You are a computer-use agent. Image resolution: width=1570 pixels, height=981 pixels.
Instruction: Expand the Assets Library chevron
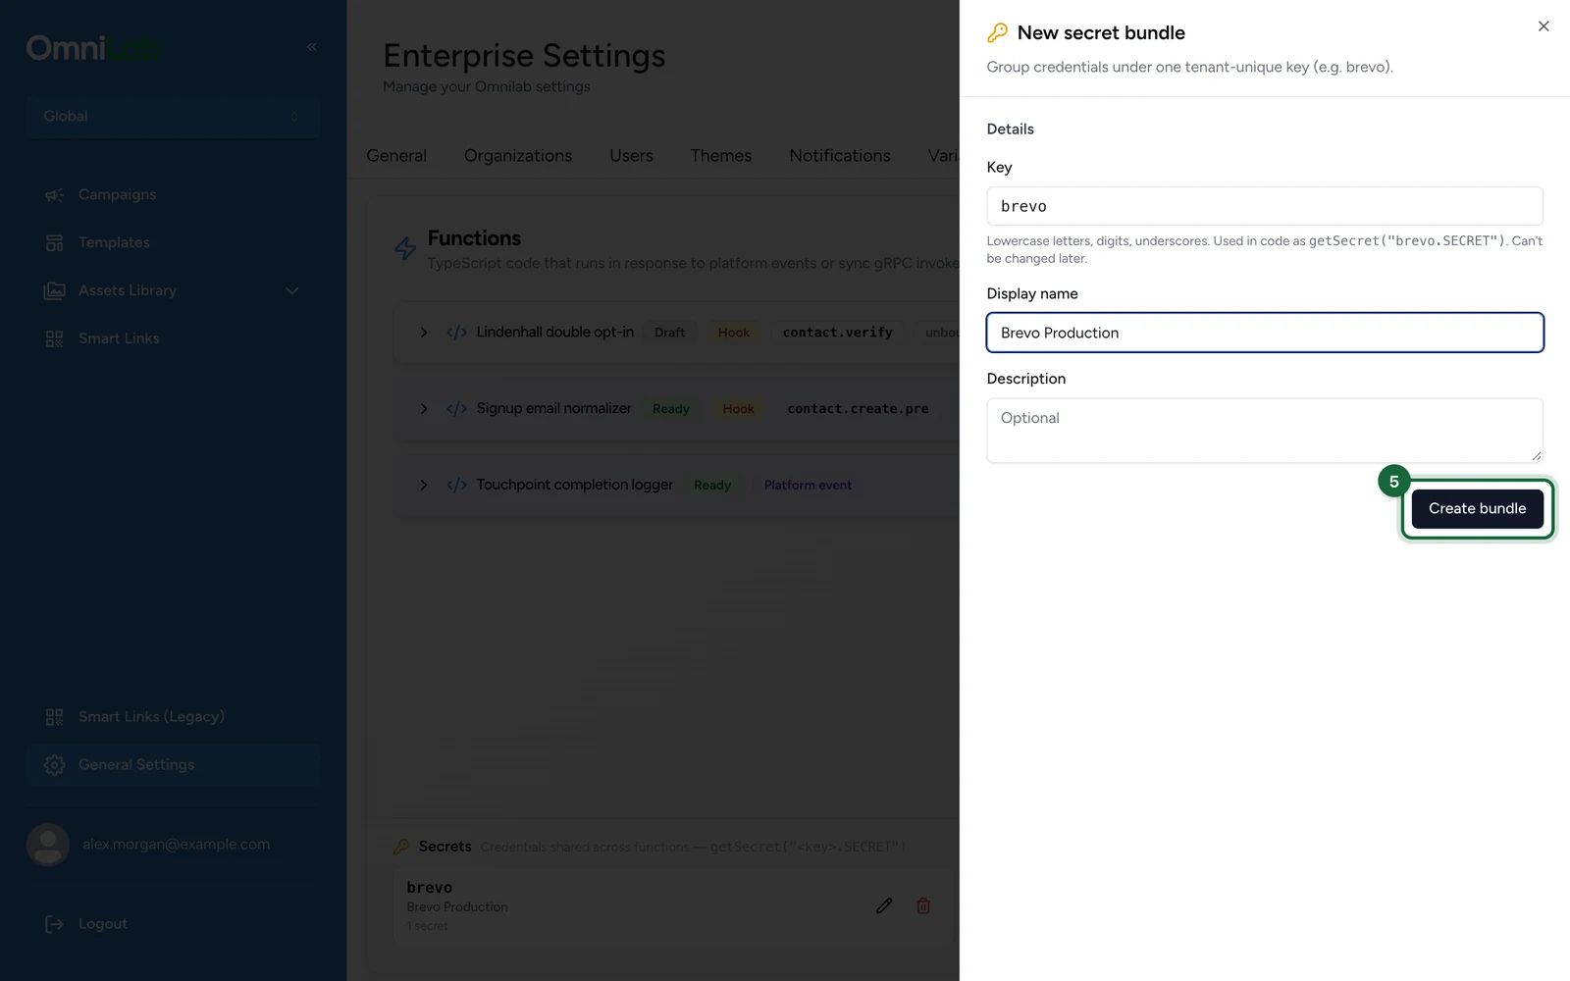[x=292, y=290]
